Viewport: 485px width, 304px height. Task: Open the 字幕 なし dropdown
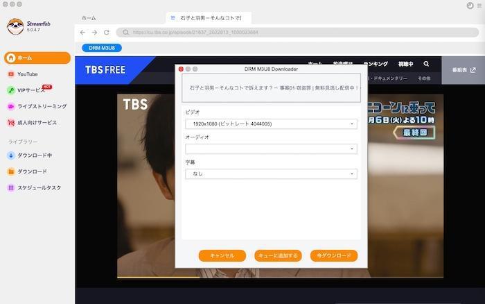271,174
